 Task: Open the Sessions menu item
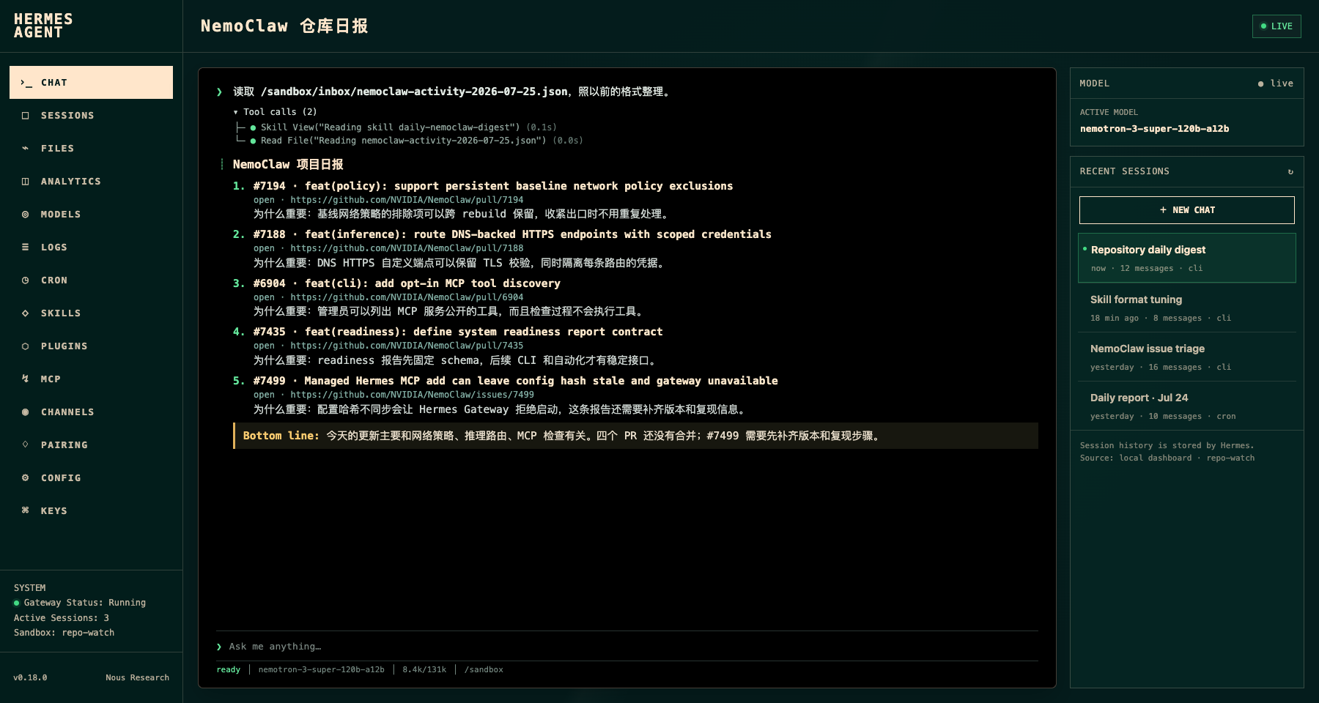click(x=91, y=116)
